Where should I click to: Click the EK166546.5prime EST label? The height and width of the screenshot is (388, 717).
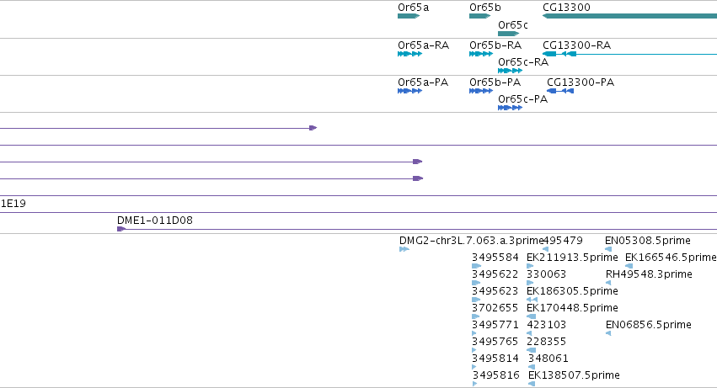[x=671, y=258]
